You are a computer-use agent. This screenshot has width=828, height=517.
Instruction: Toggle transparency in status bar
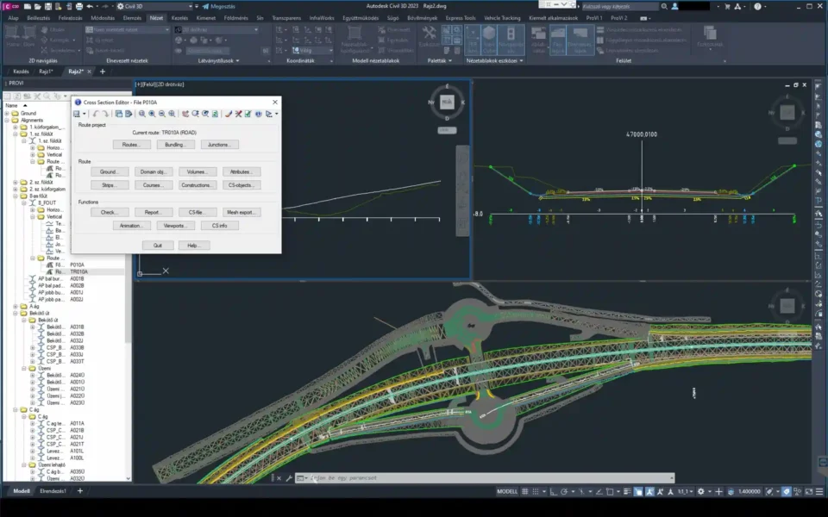(x=638, y=491)
